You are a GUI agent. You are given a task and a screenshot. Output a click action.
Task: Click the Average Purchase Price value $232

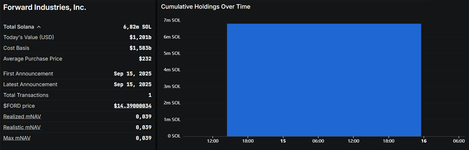145,59
